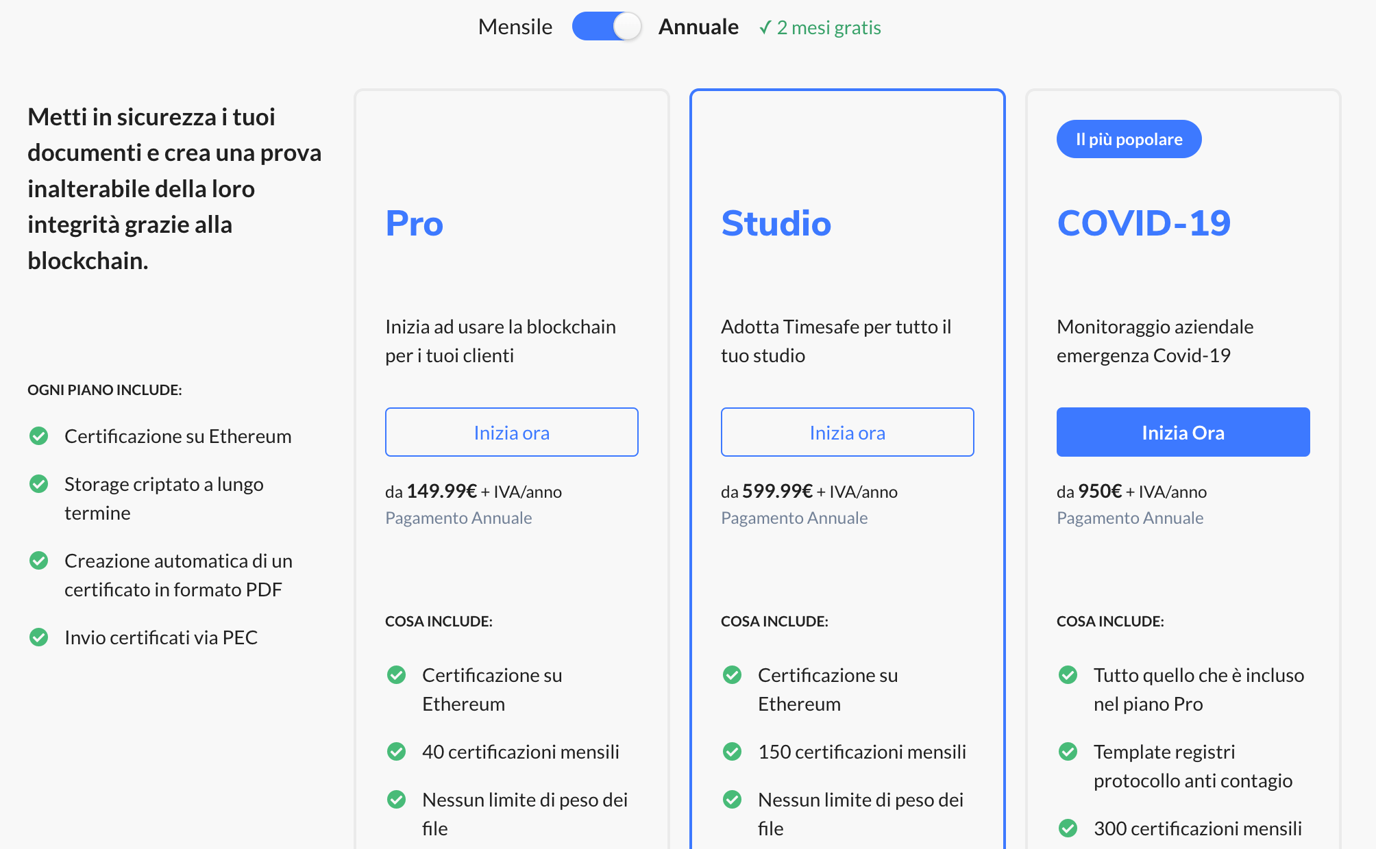Click check icon beside Template registri protocollo
Viewport: 1376px width, 849px height.
tap(1068, 752)
